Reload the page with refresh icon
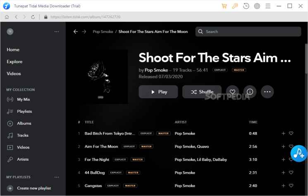This screenshot has width=308, height=196. click(33, 17)
